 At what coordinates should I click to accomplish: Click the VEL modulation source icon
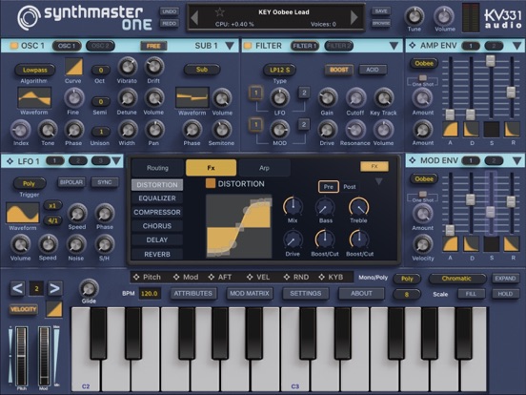click(250, 277)
